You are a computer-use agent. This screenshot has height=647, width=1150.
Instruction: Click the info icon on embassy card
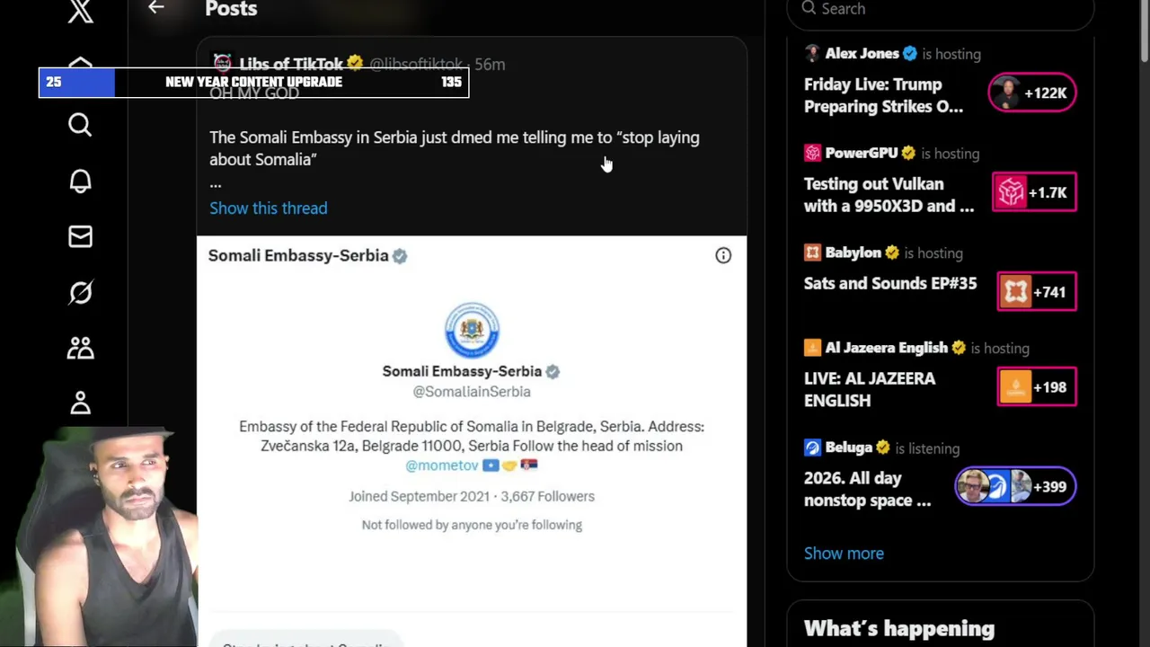point(723,255)
